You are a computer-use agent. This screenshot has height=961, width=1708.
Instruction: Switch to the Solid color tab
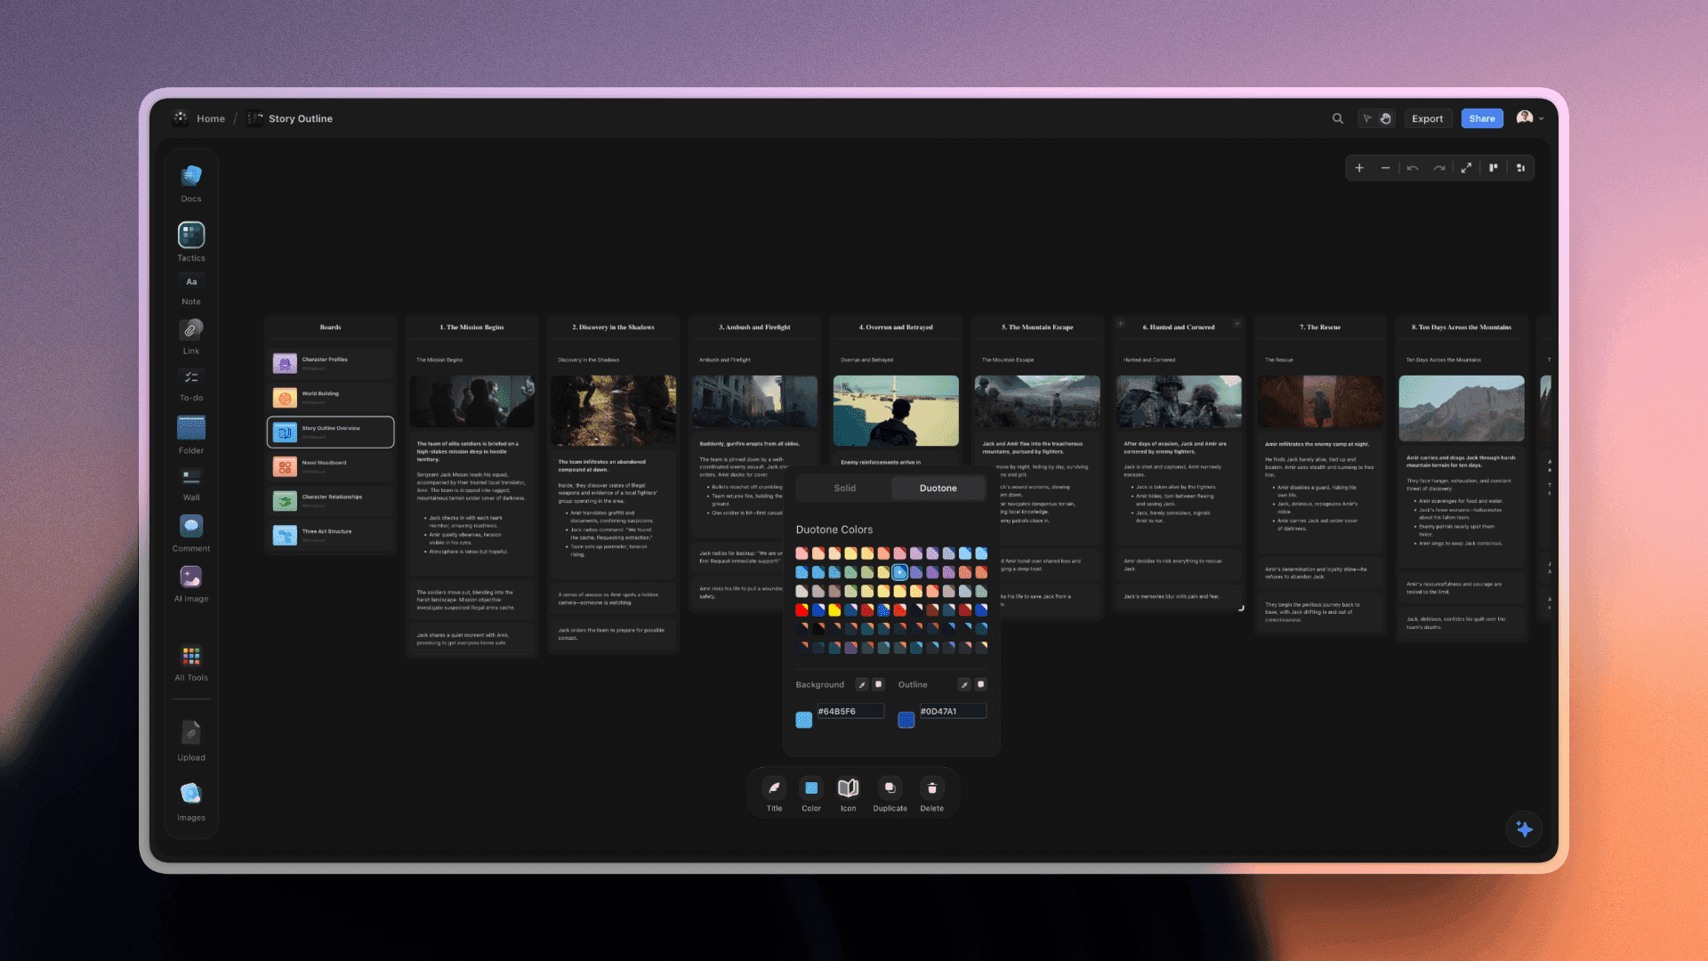pyautogui.click(x=844, y=489)
